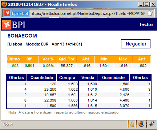Click the minimum value 1.601 in summary row
The height and width of the screenshot is (131, 157).
point(104,66)
